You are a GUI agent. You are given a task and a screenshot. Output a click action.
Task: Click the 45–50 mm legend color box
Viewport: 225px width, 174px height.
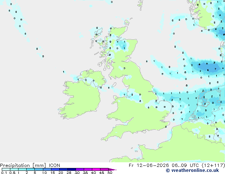click(x=104, y=169)
